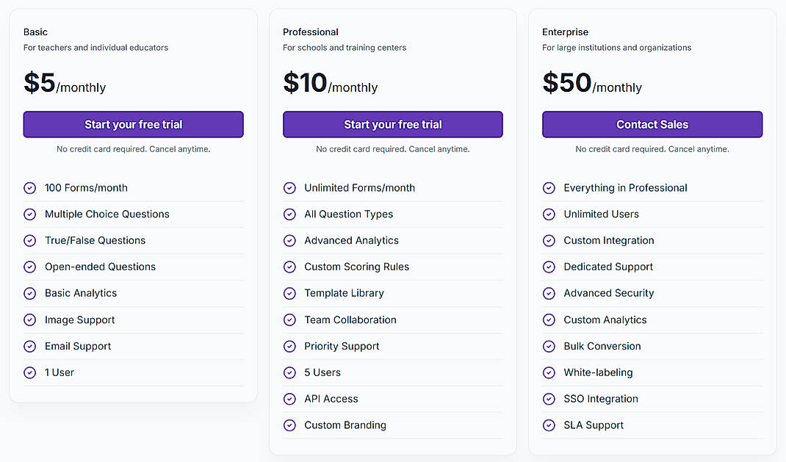Click the Team Collaboration checkmark
This screenshot has width=786, height=462.
click(289, 320)
